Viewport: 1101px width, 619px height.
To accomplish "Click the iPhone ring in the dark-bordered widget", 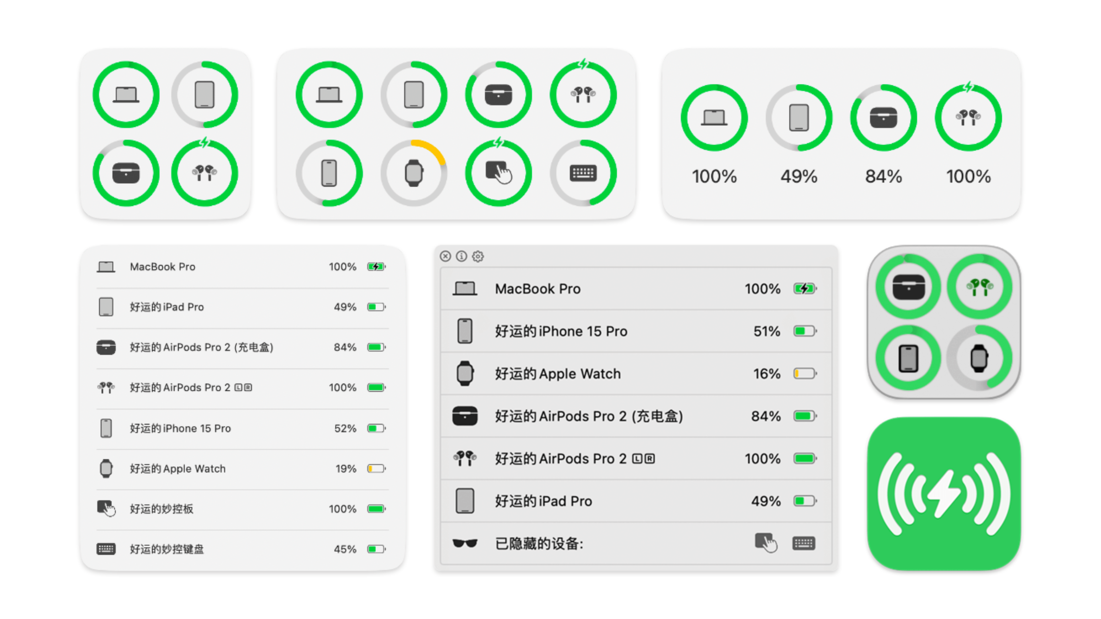I will click(909, 358).
